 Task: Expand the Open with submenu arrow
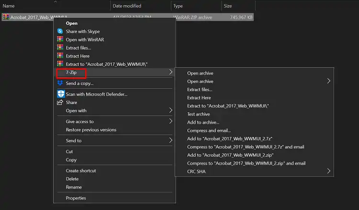tap(170, 110)
